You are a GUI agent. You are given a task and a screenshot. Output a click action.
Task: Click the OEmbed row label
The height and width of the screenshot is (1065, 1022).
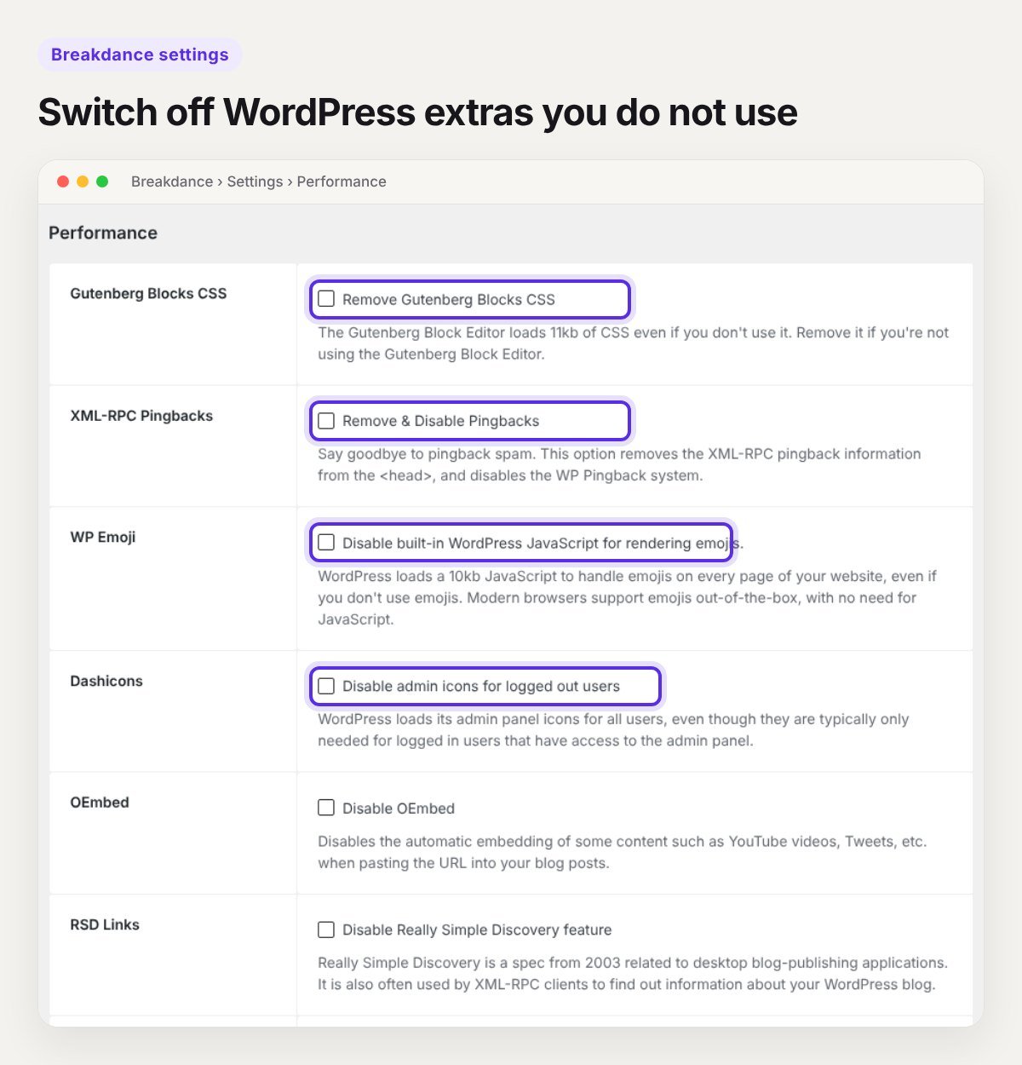click(x=100, y=803)
